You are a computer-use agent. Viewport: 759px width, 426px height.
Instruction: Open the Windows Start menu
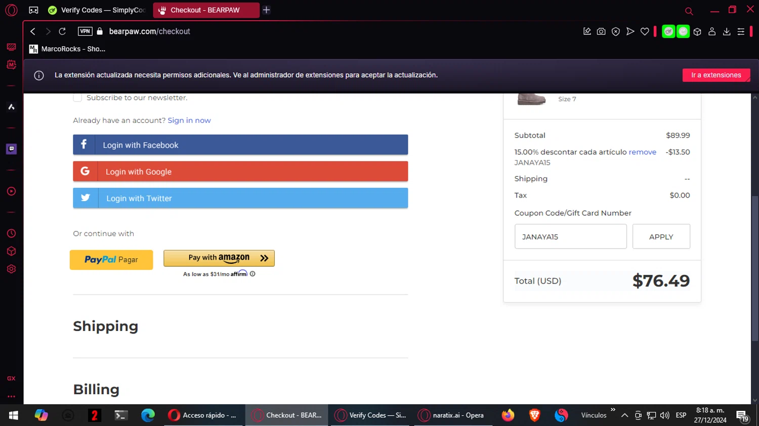point(14,415)
